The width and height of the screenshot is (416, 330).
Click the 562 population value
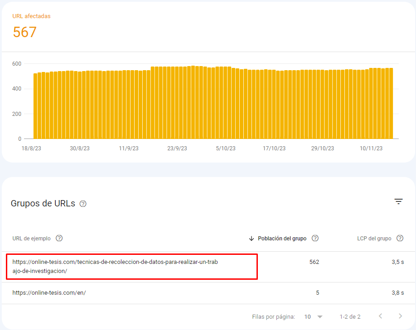point(314,262)
